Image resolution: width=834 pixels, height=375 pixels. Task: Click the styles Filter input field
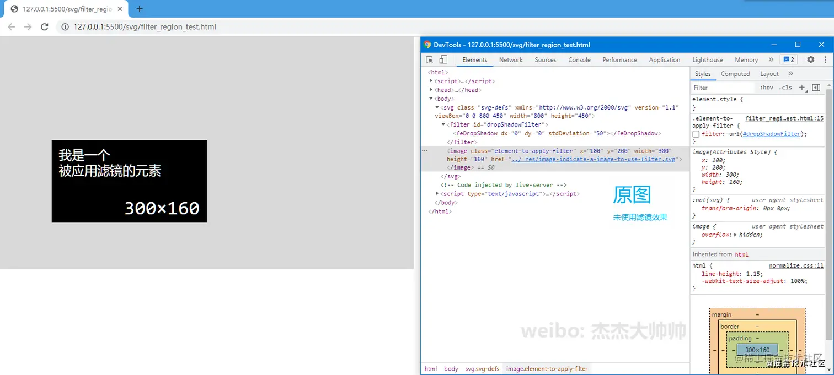(x=723, y=88)
